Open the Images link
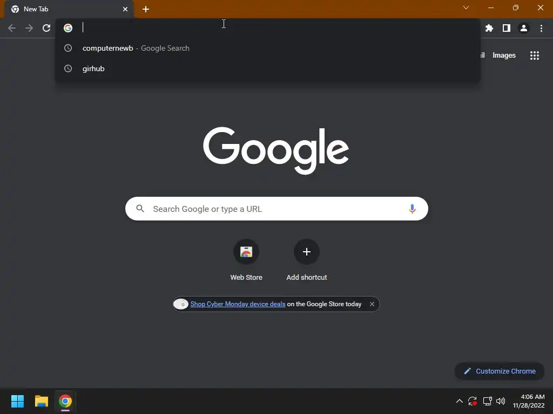553x414 pixels. pyautogui.click(x=504, y=56)
